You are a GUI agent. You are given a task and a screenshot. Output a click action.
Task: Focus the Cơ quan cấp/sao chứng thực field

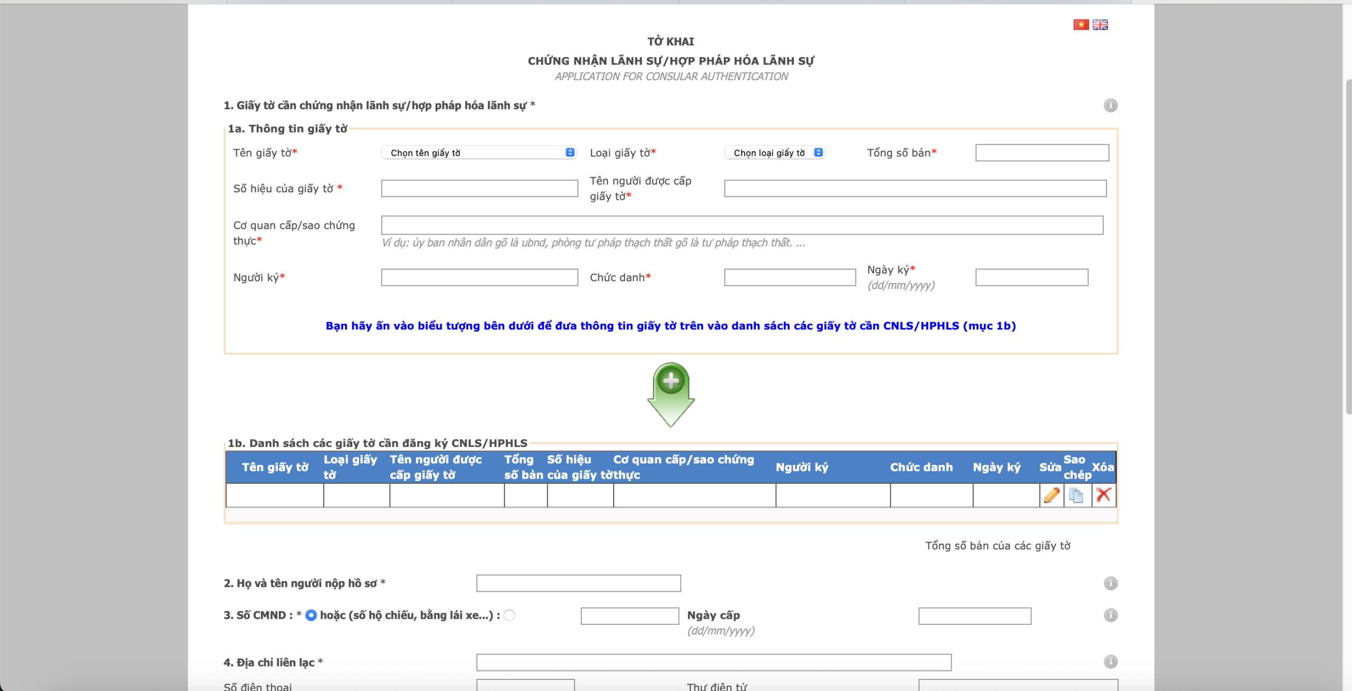(741, 226)
